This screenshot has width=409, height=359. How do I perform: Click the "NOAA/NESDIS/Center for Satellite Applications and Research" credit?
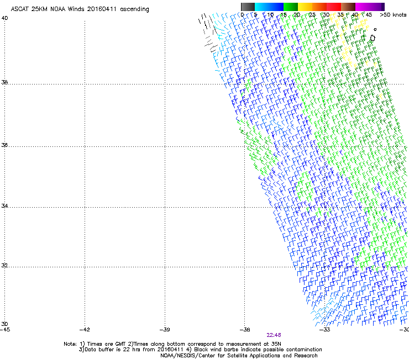pyautogui.click(x=239, y=356)
